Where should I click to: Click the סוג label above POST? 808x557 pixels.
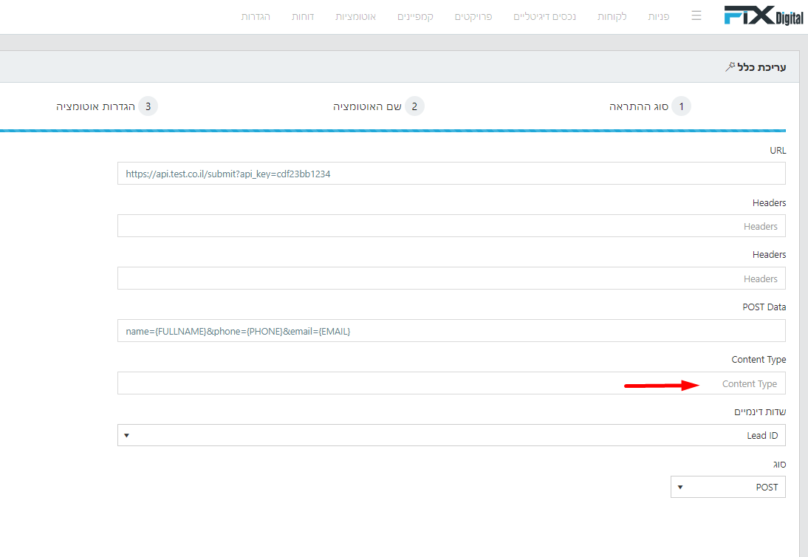pyautogui.click(x=779, y=464)
